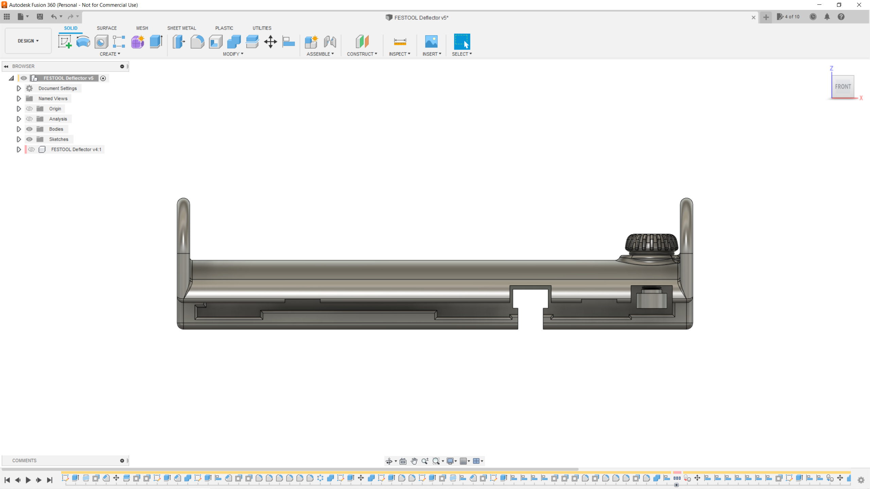
Task: Select the Pan hand tool
Action: tap(414, 461)
